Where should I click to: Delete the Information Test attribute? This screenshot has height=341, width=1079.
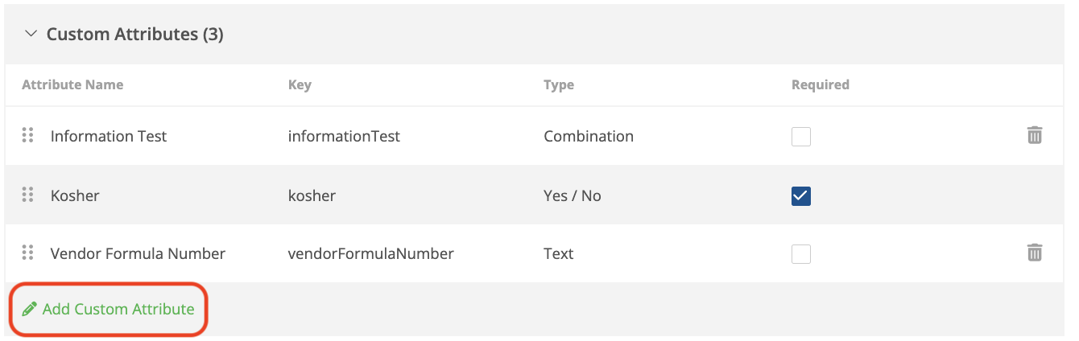pos(1034,136)
